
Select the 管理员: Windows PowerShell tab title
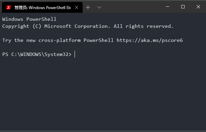pos(42,7)
